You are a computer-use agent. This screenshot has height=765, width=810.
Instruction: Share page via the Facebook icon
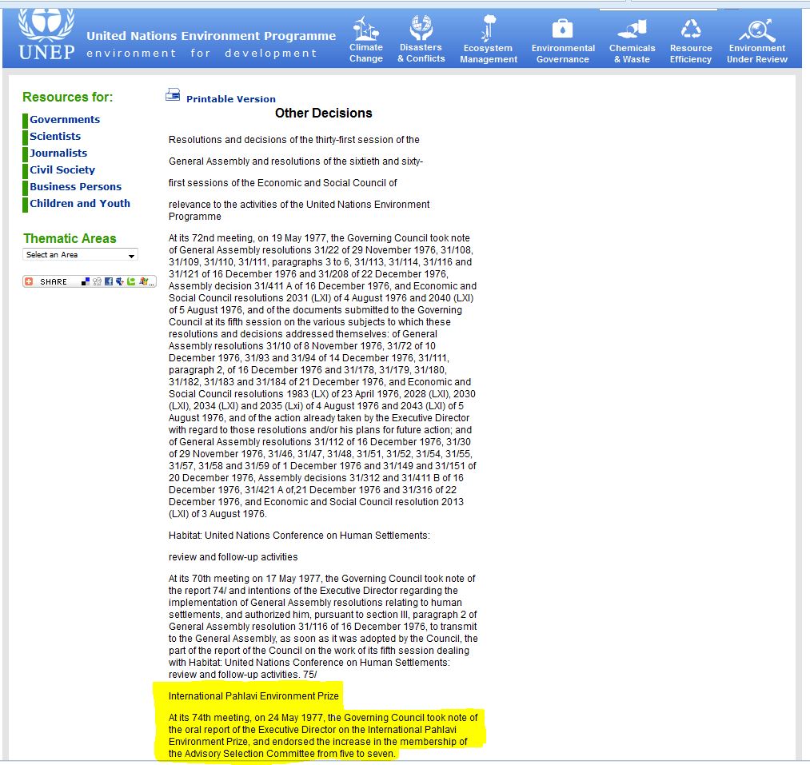pos(108,281)
